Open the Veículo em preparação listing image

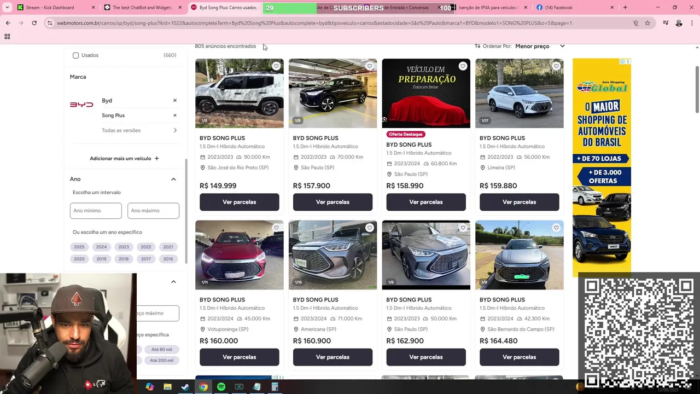(426, 93)
